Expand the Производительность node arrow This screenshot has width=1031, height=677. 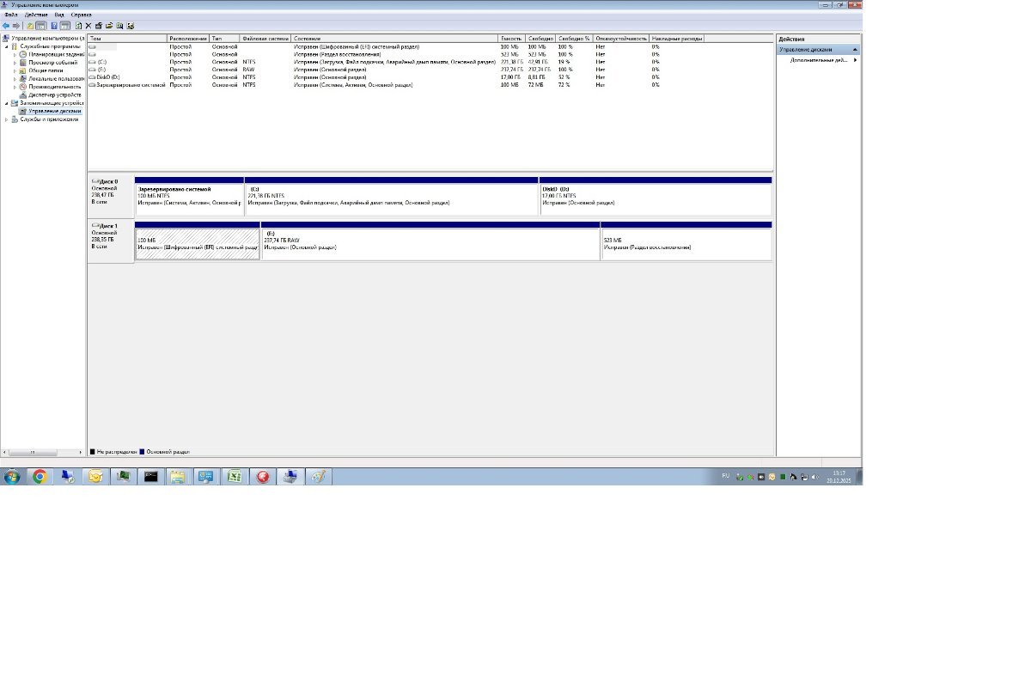[15, 87]
